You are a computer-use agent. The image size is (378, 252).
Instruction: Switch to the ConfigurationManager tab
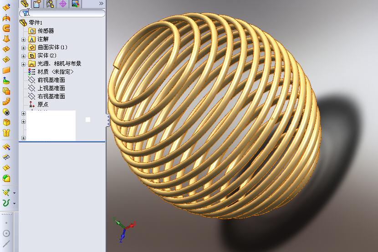[50, 4]
